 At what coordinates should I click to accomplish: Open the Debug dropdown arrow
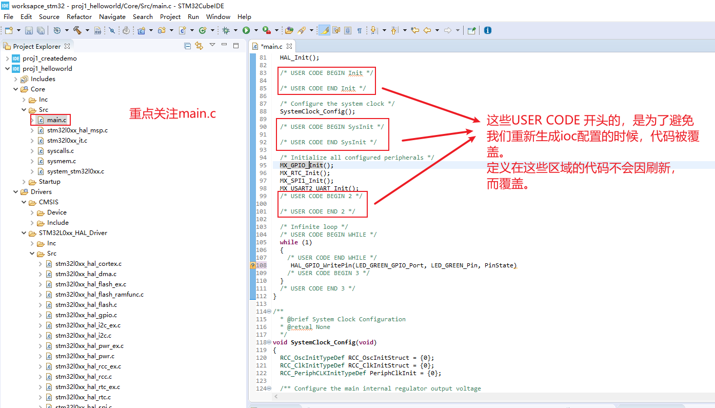(x=235, y=30)
